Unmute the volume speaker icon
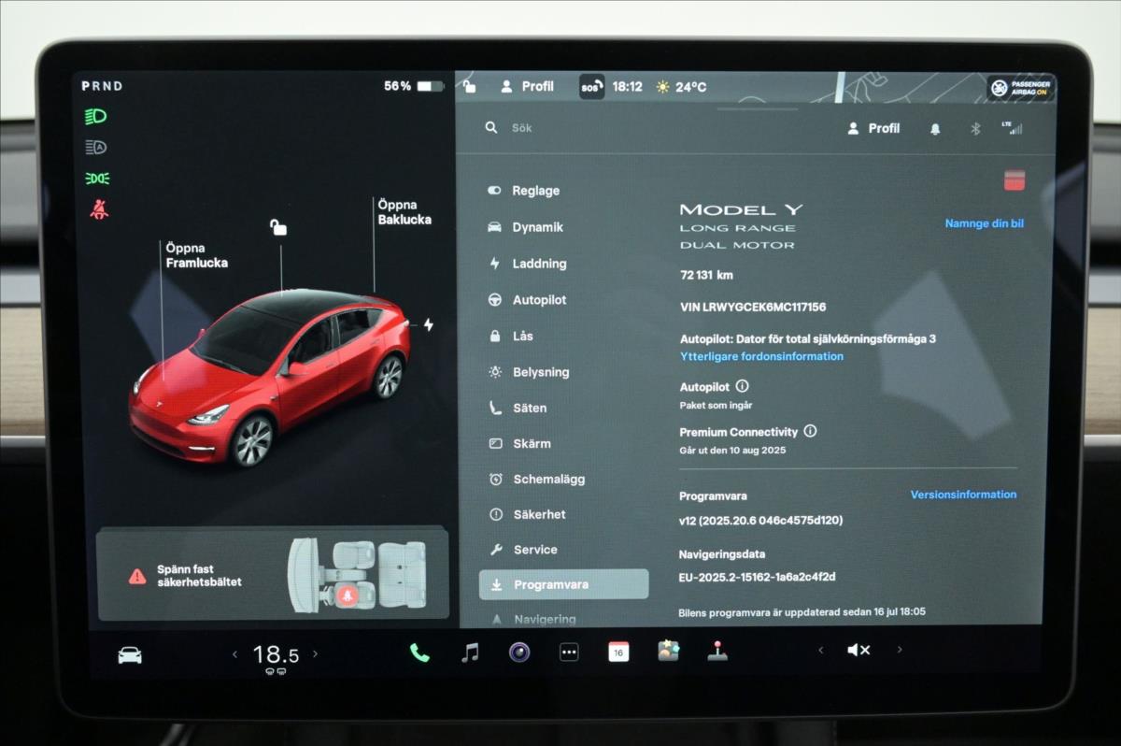 pyautogui.click(x=858, y=651)
